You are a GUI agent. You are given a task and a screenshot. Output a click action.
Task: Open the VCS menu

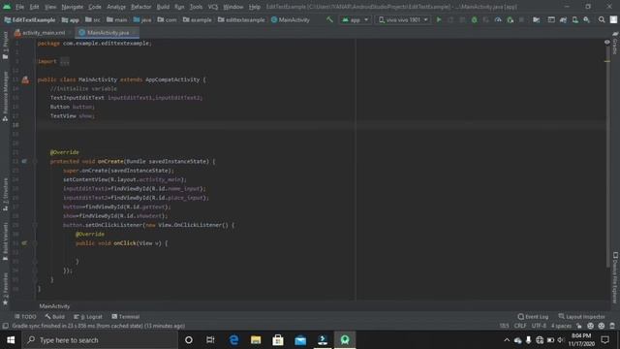coord(213,7)
